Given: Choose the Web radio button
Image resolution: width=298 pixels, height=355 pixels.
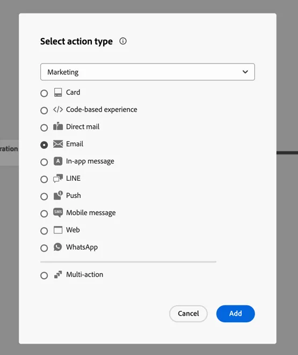Looking at the screenshot, I should (x=44, y=231).
